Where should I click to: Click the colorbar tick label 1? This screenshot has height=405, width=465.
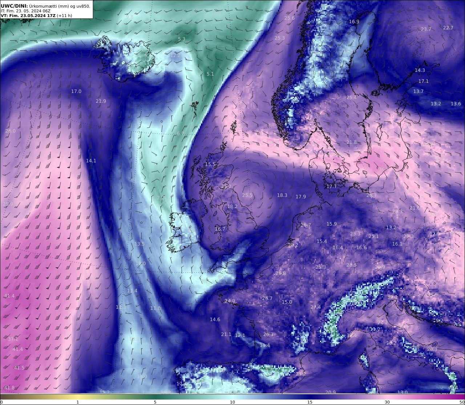(x=78, y=402)
